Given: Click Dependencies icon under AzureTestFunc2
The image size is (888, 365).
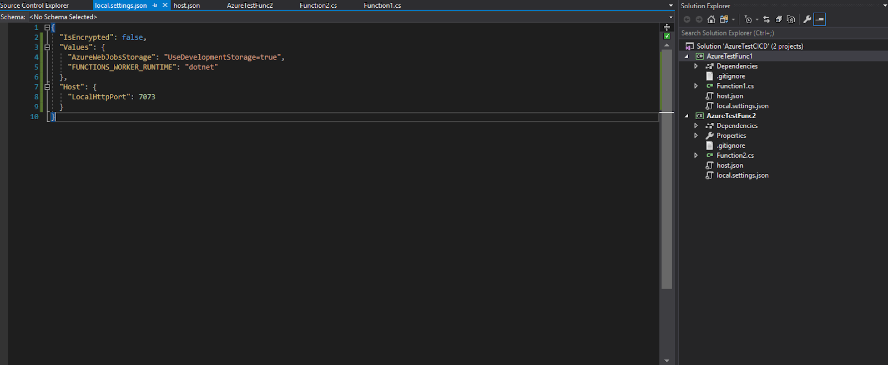Looking at the screenshot, I should tap(709, 126).
